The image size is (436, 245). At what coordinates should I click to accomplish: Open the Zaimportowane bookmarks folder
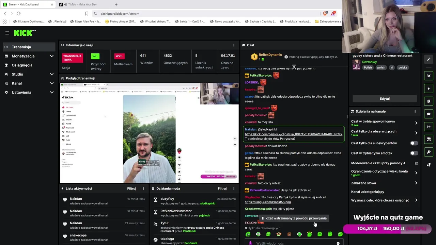pyautogui.click(x=328, y=21)
